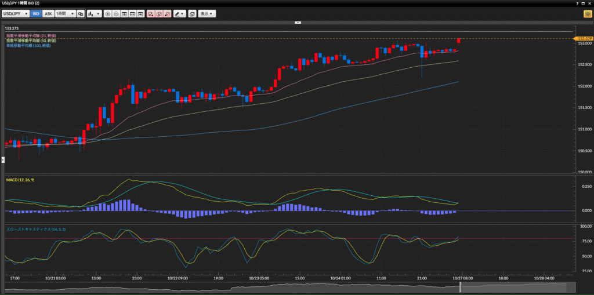Zoom out the chart with minus icon
594x295 pixels.
coord(116,13)
